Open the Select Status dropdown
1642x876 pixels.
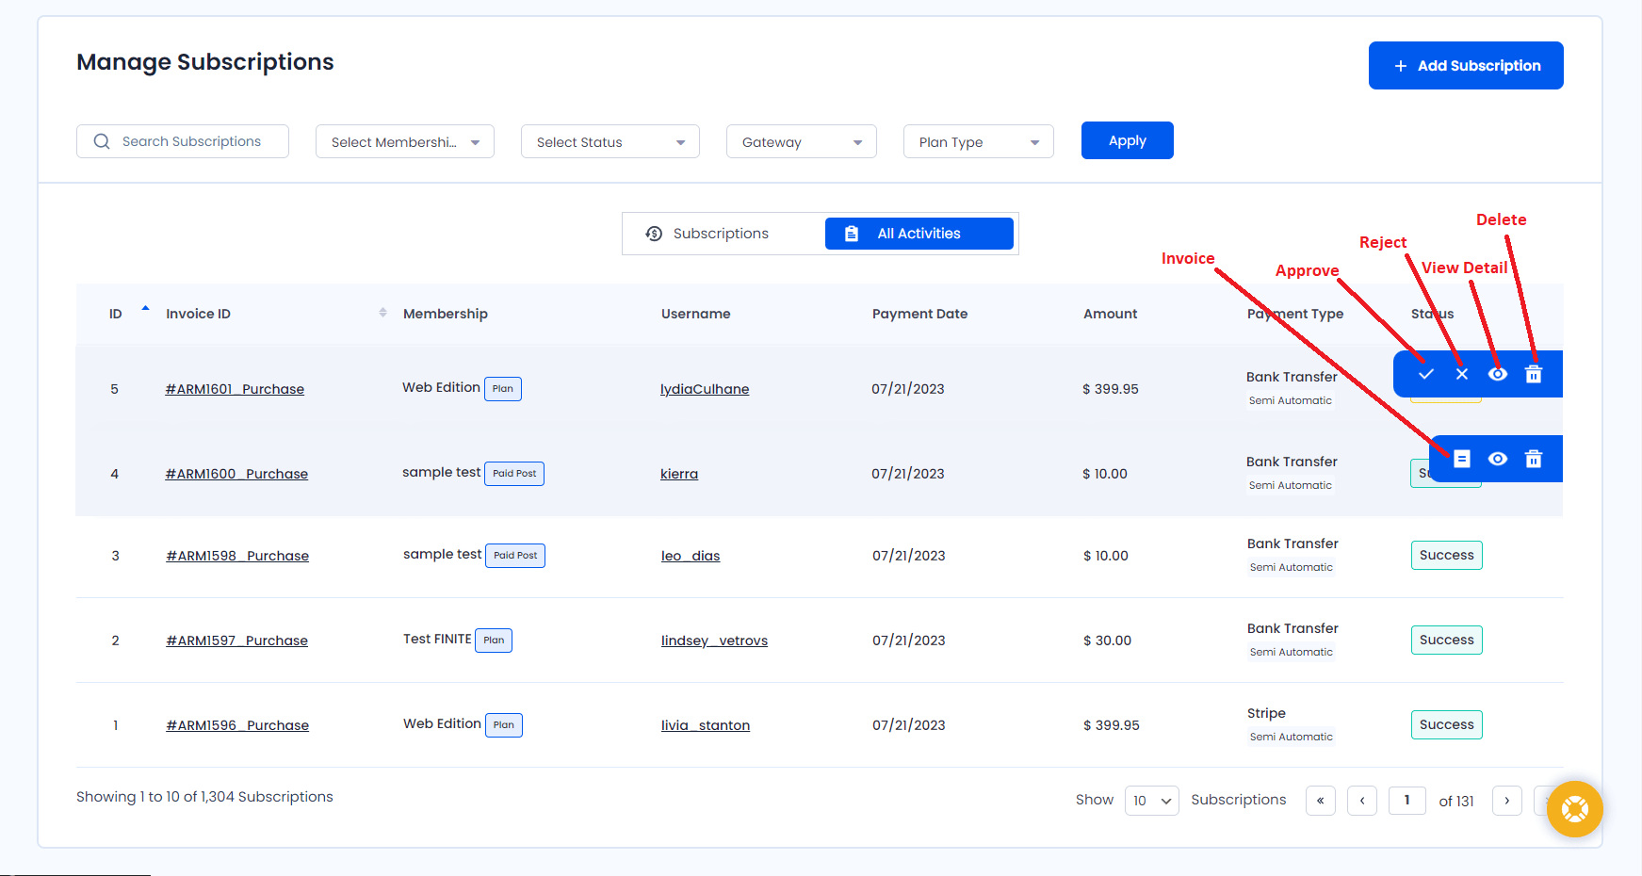click(x=610, y=142)
